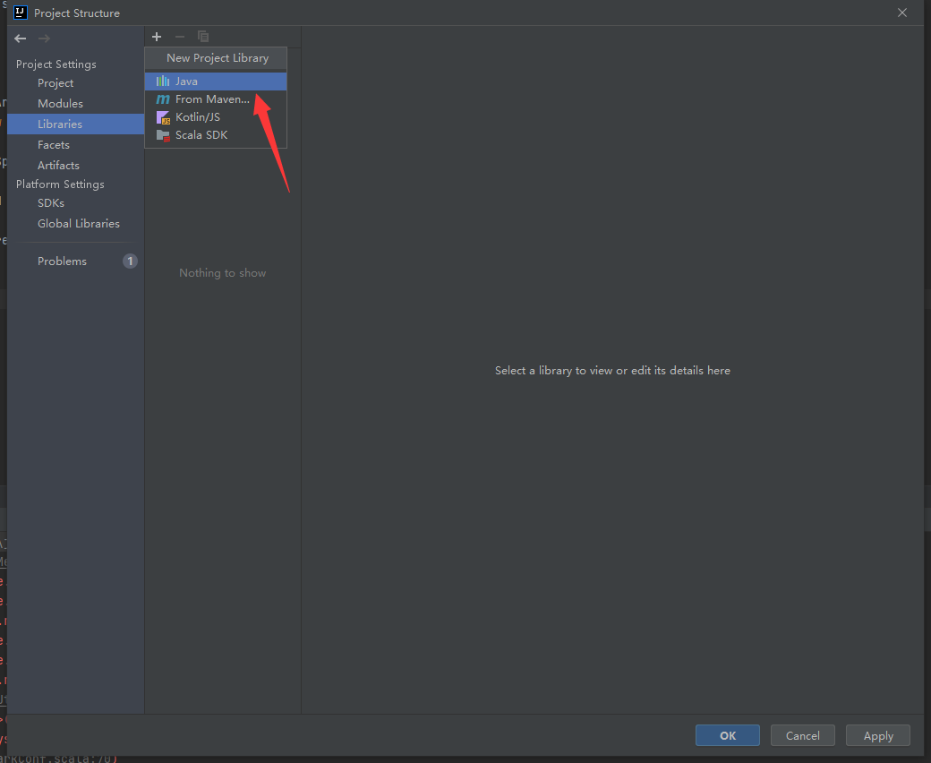Select Libraries in the sidebar

coord(75,124)
